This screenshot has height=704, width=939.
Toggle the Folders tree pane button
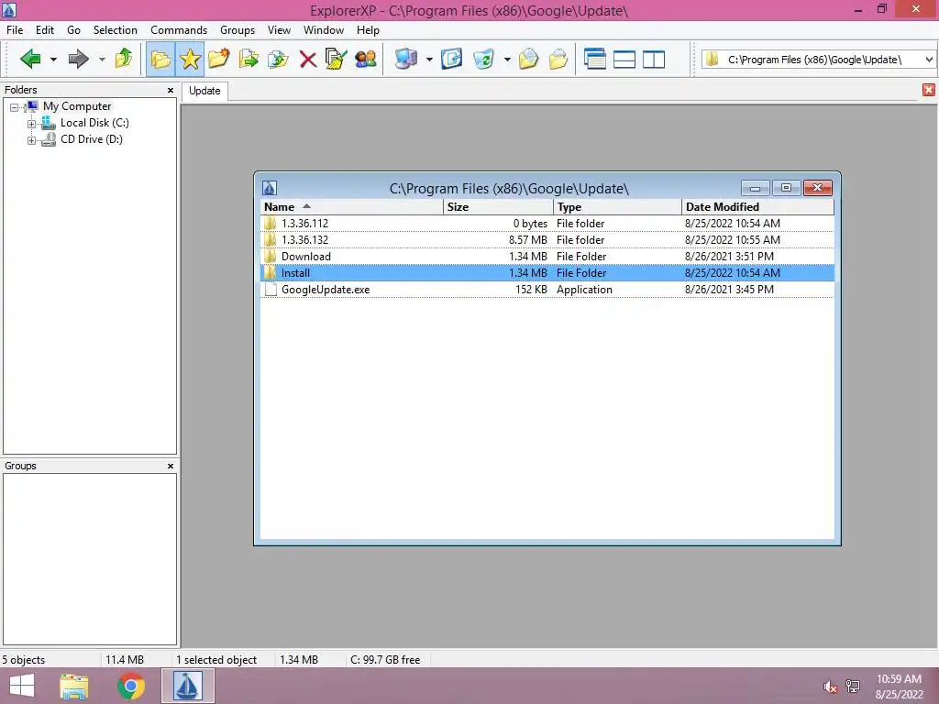click(x=160, y=59)
